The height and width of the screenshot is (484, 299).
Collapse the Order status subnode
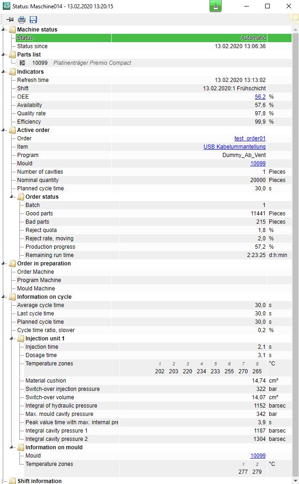point(12,197)
